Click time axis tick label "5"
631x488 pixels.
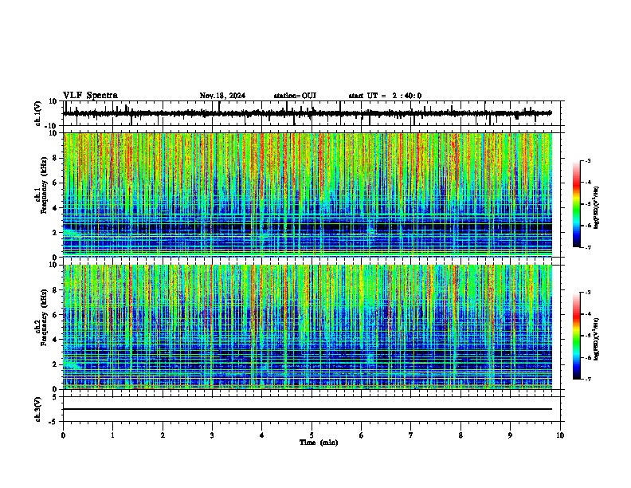(x=312, y=435)
